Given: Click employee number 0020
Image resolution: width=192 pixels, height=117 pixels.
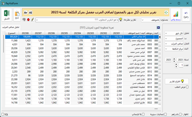Looking at the screenshot, I should (150, 95).
